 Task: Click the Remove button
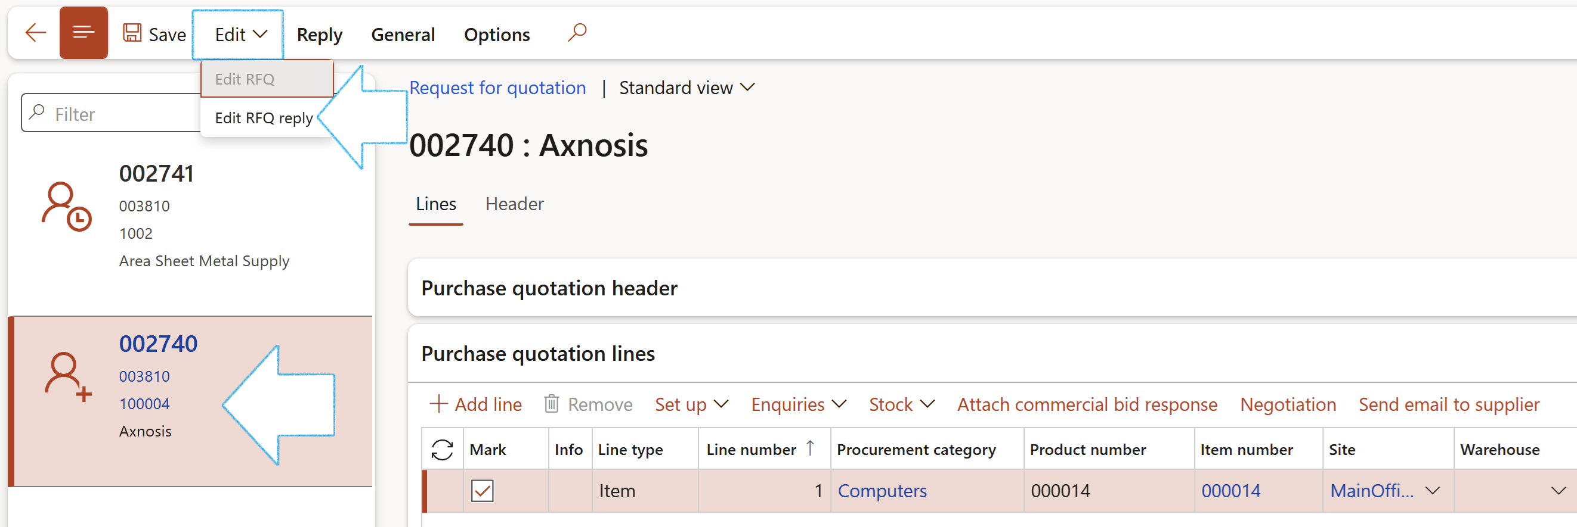(x=588, y=404)
